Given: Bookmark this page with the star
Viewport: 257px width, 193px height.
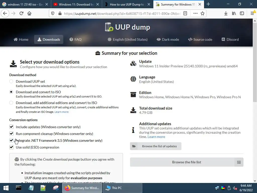Looking at the screenshot, I should pyautogui.click(x=203, y=14).
